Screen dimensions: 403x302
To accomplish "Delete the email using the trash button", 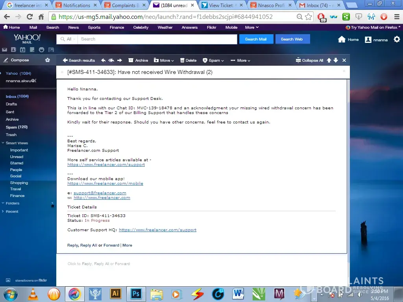I will [x=188, y=61].
